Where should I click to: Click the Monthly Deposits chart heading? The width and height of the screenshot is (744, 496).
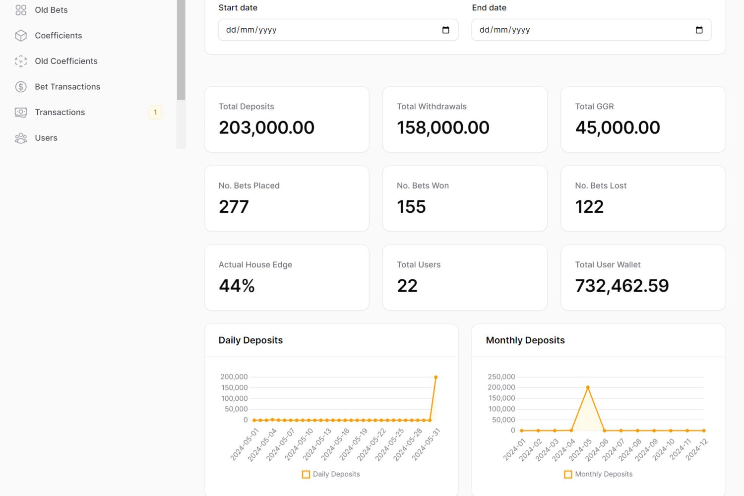click(525, 340)
